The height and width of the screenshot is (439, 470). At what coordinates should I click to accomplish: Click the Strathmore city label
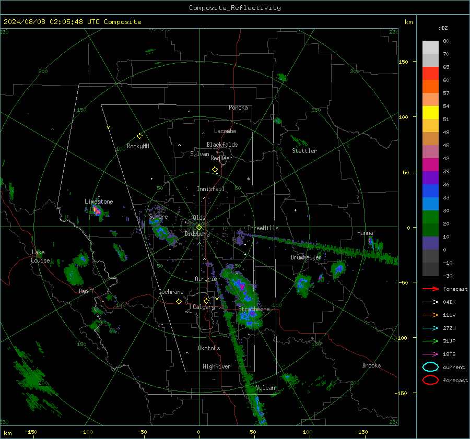[254, 309]
